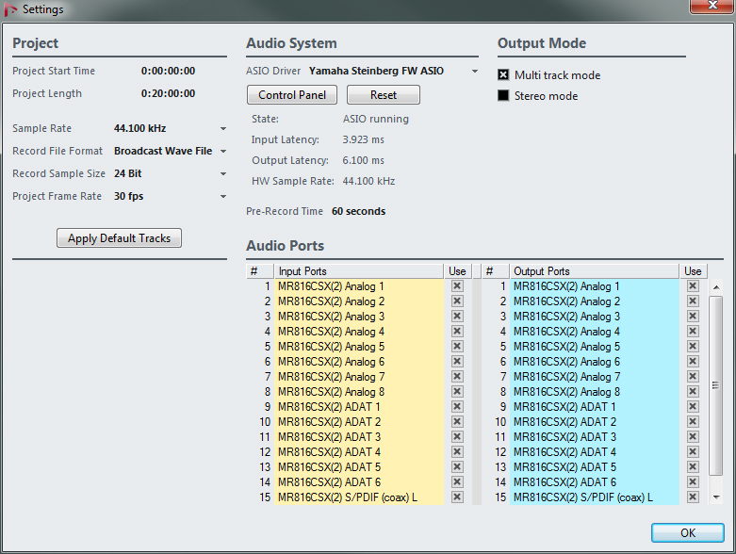736x554 pixels.
Task: Open the ASIO Driver dropdown arrow
Action: click(475, 72)
